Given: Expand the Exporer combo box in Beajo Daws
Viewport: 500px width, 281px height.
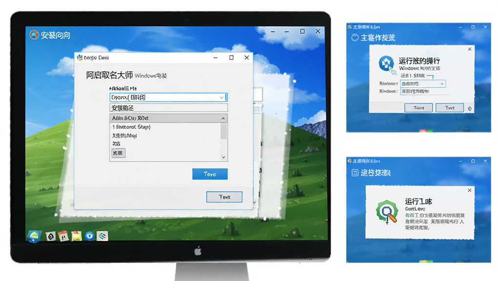Looking at the screenshot, I should tap(222, 97).
